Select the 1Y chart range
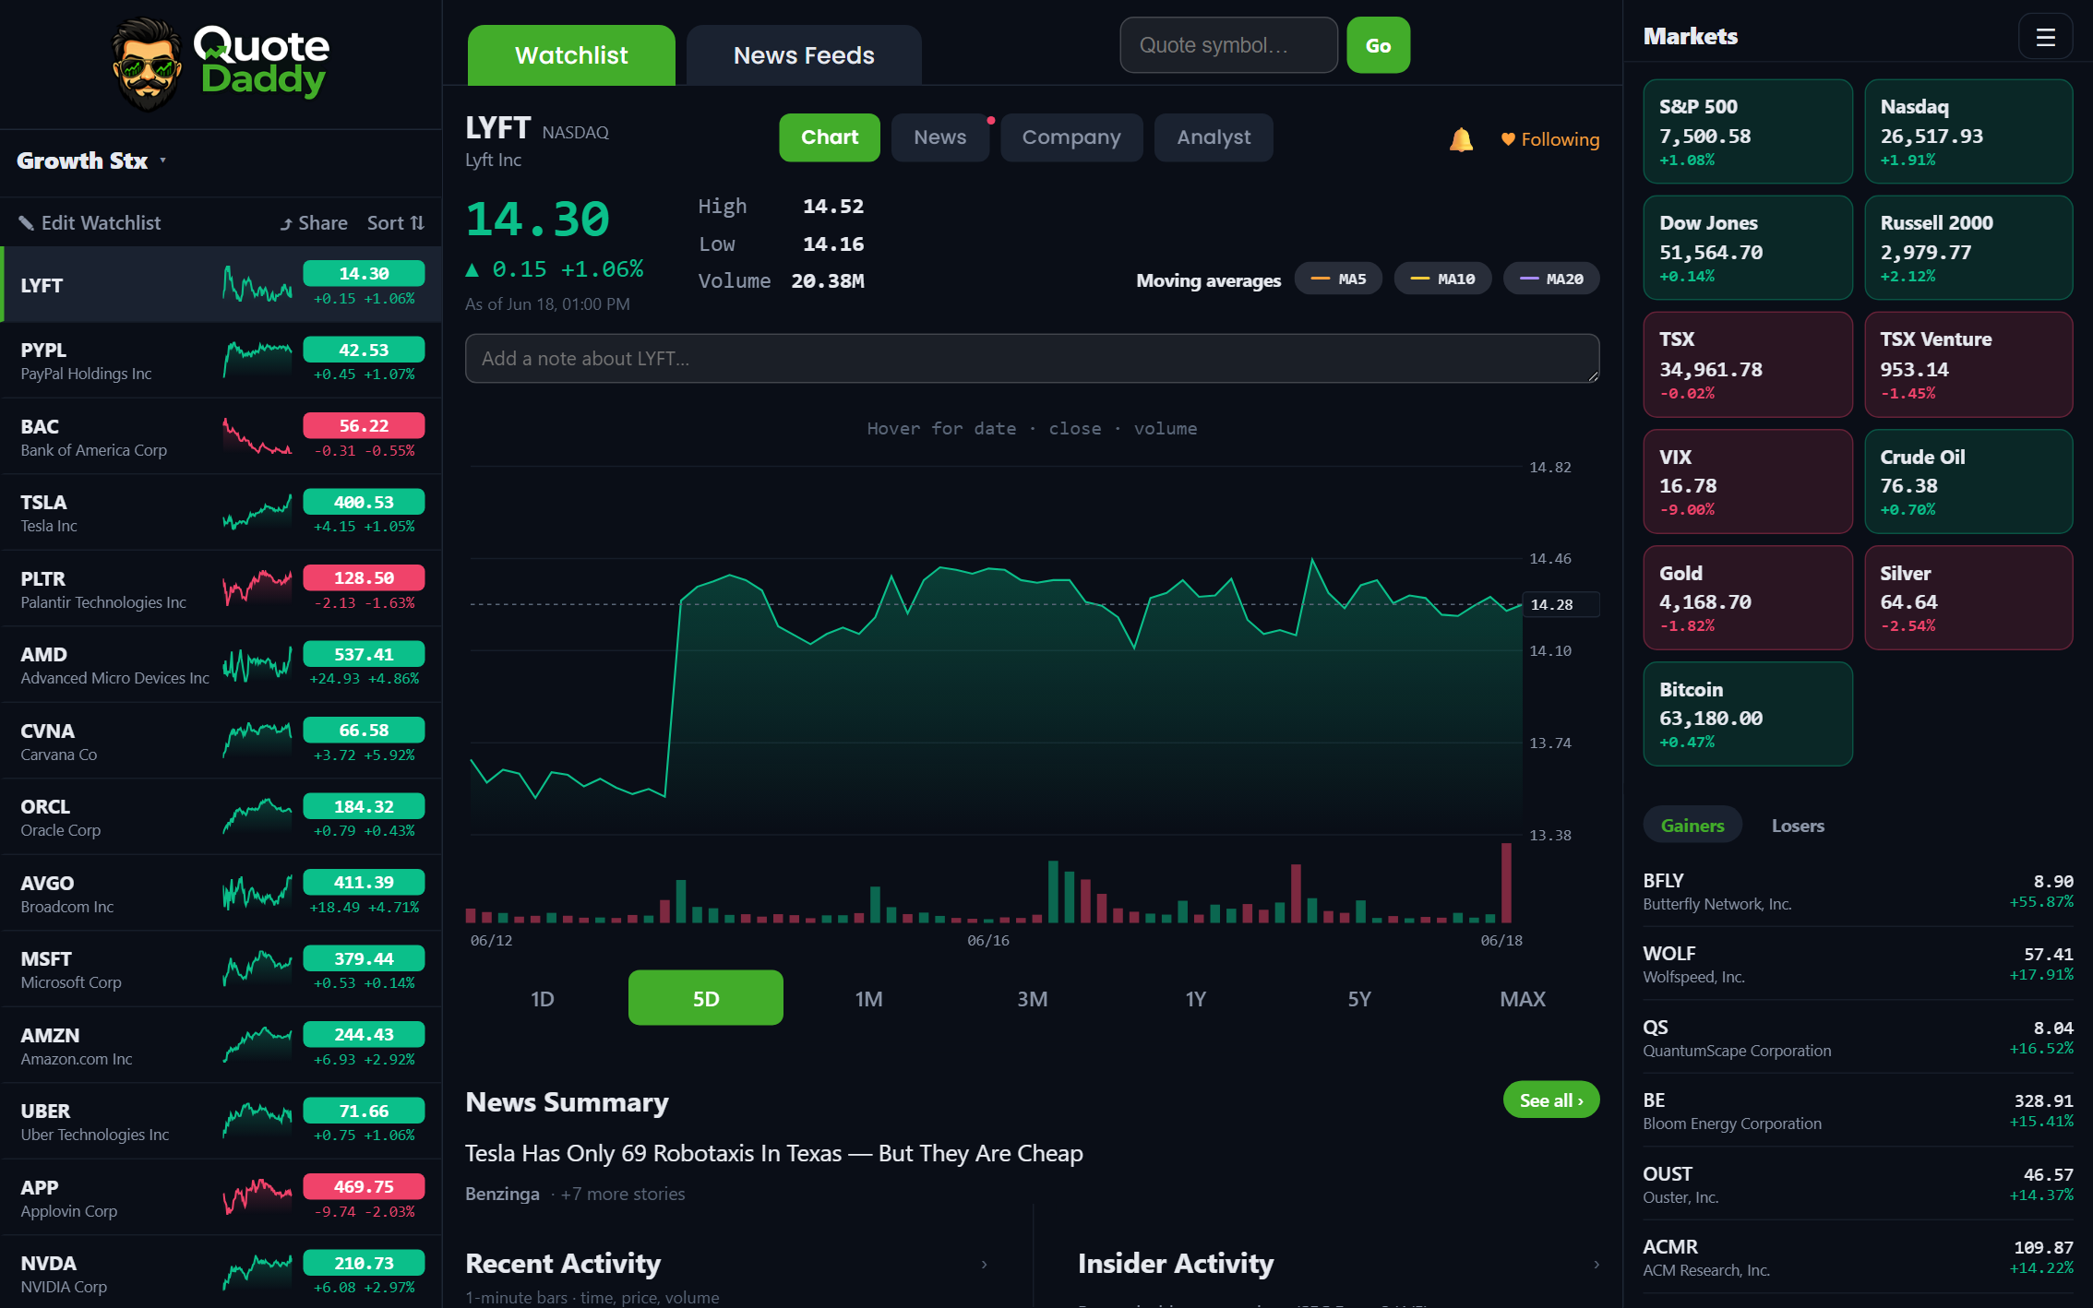Image resolution: width=2093 pixels, height=1308 pixels. click(1196, 999)
